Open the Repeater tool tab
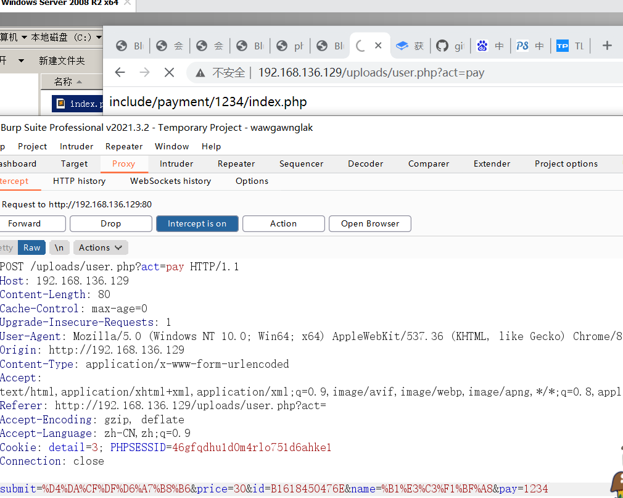The width and height of the screenshot is (623, 498). (236, 164)
